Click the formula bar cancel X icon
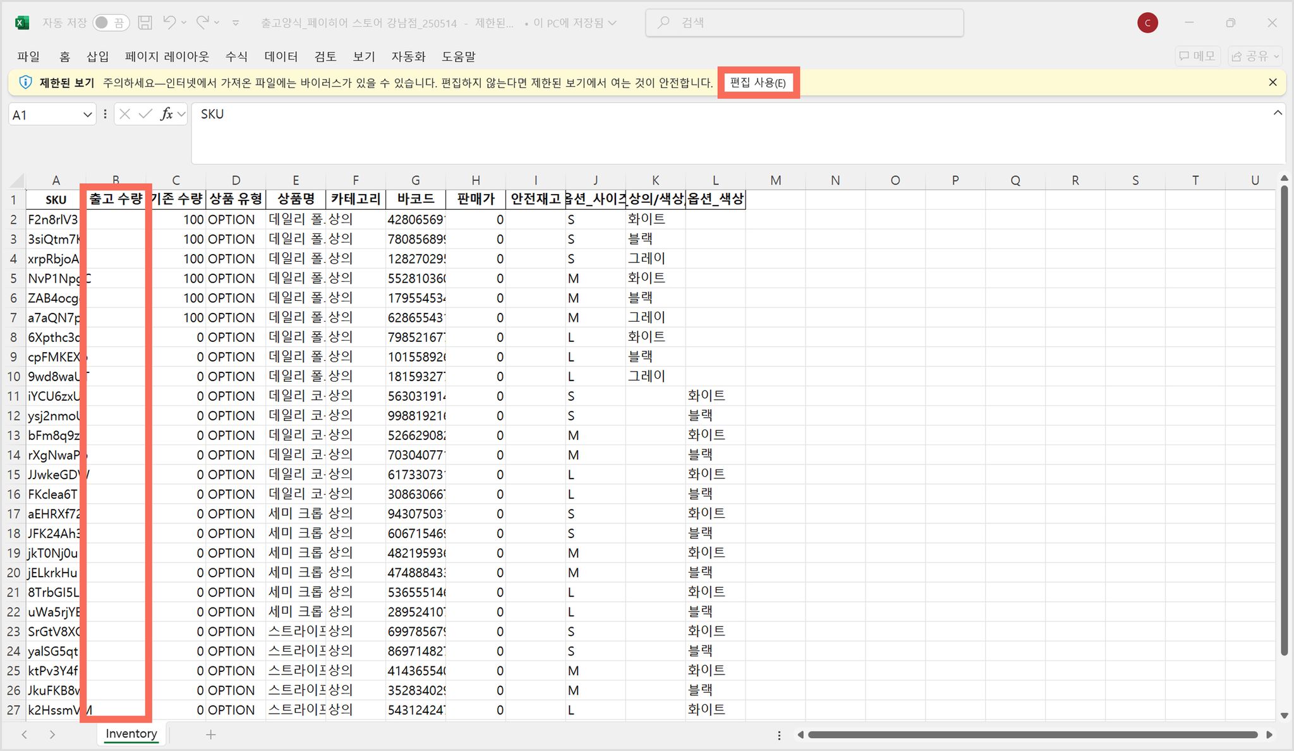Viewport: 1294px width, 751px height. pyautogui.click(x=125, y=114)
